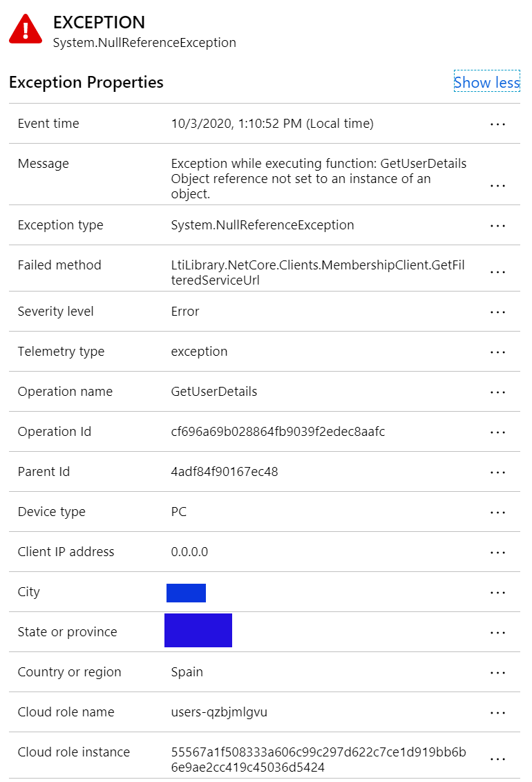This screenshot has height=782, width=532.
Task: Open the ellipsis menu for Client IP address
Action: tap(497, 552)
